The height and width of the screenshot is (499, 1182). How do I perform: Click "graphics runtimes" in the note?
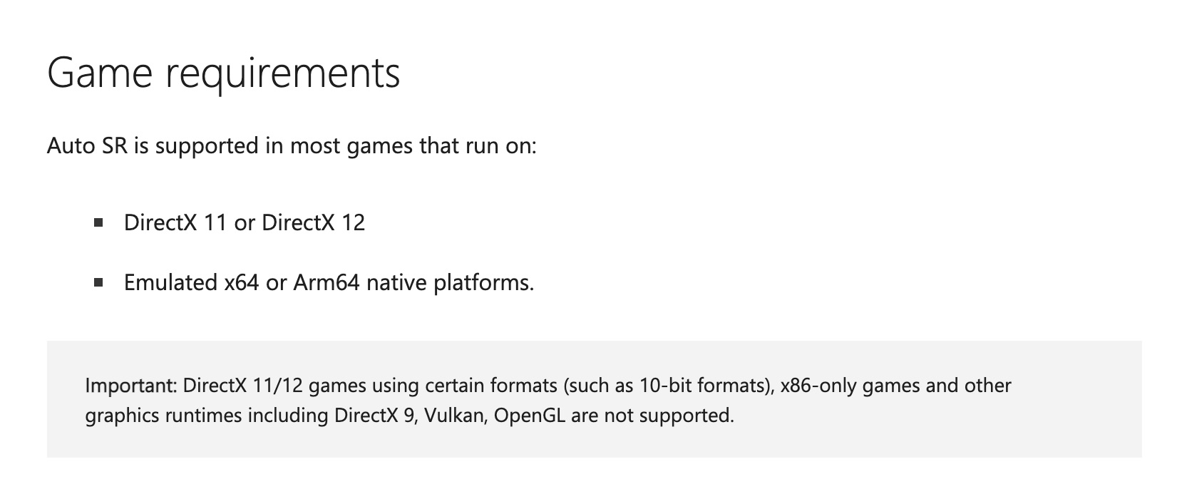tap(163, 416)
